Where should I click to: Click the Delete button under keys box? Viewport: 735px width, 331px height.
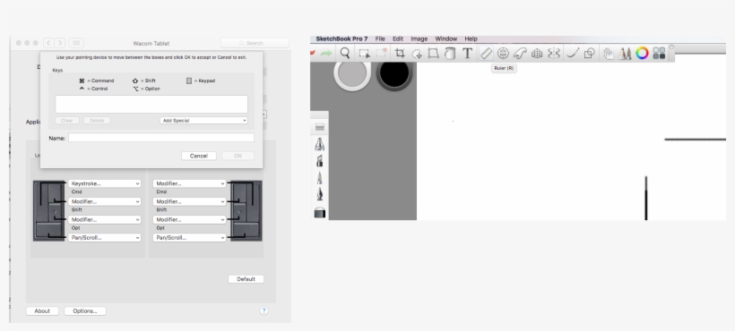(x=97, y=121)
